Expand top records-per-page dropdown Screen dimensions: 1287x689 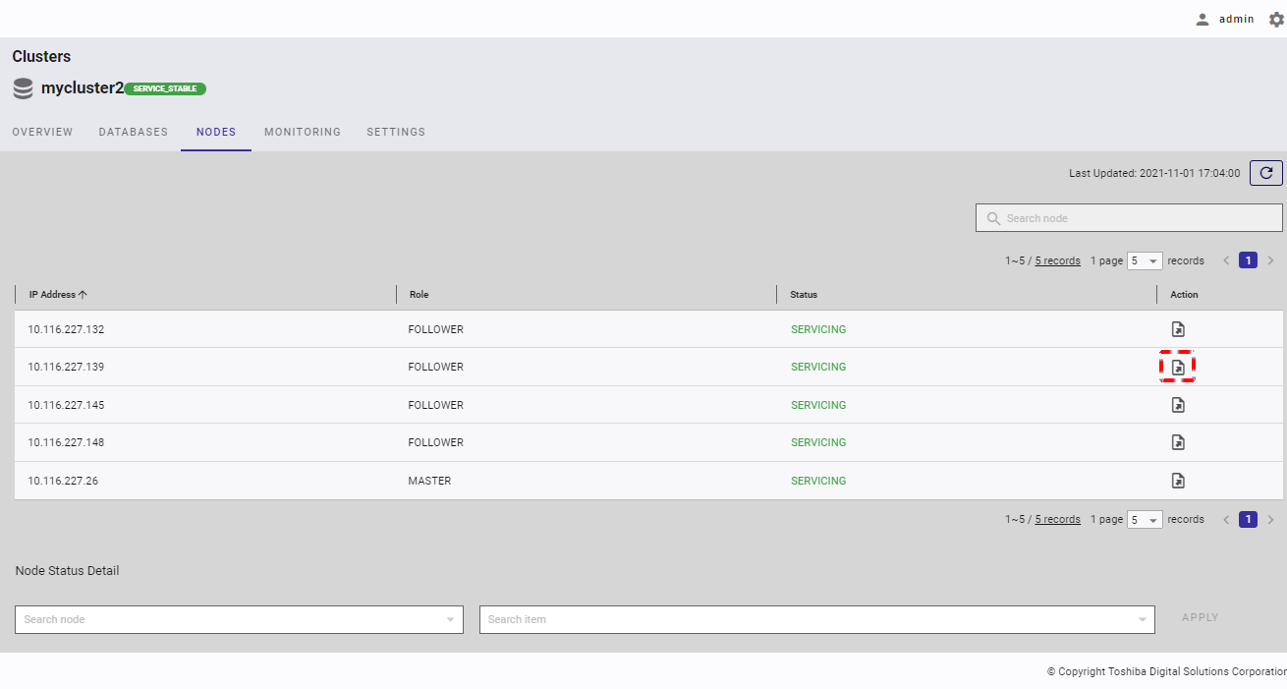point(1145,261)
